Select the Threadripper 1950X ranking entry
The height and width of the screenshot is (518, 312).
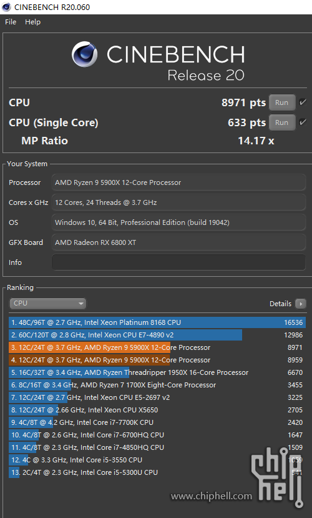157,372
